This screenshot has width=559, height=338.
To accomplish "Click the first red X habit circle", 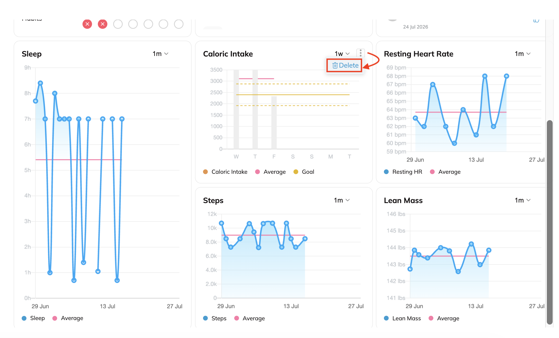I will click(x=87, y=24).
